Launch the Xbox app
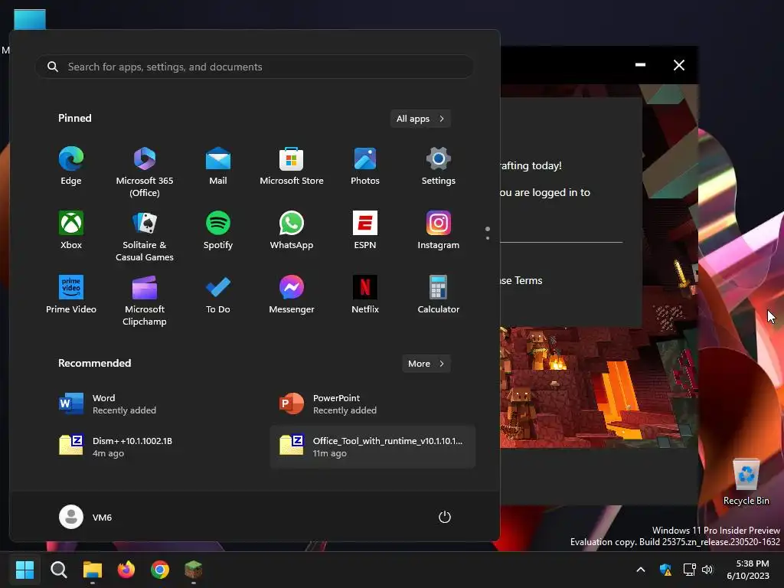The width and height of the screenshot is (784, 588). [x=71, y=231]
